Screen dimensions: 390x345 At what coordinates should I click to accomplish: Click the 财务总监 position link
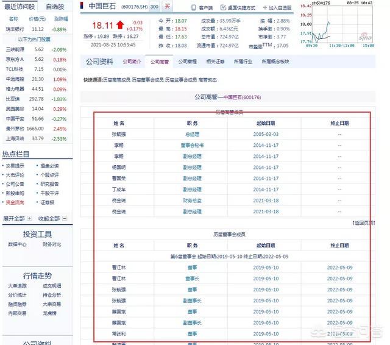click(193, 201)
